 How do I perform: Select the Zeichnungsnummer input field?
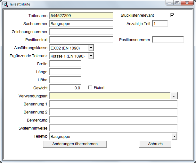[81, 32]
